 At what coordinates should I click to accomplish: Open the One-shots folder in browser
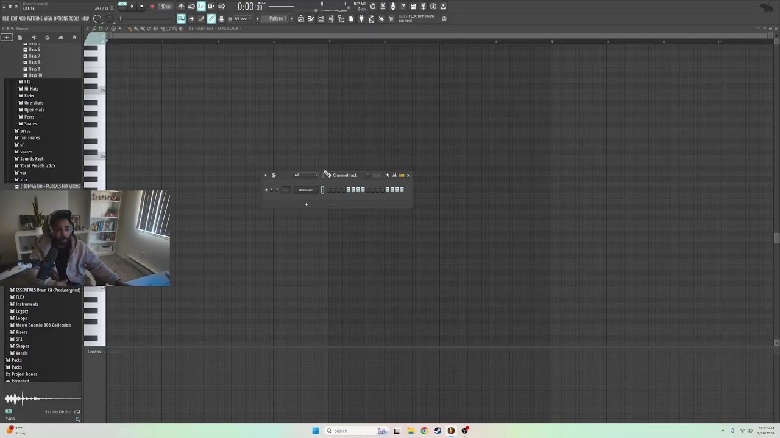coord(34,103)
